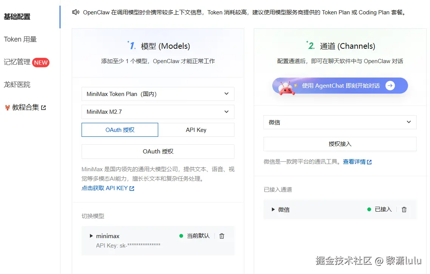Click the circular arrow icon on AgentChat button
430x274 pixels.
click(390, 85)
